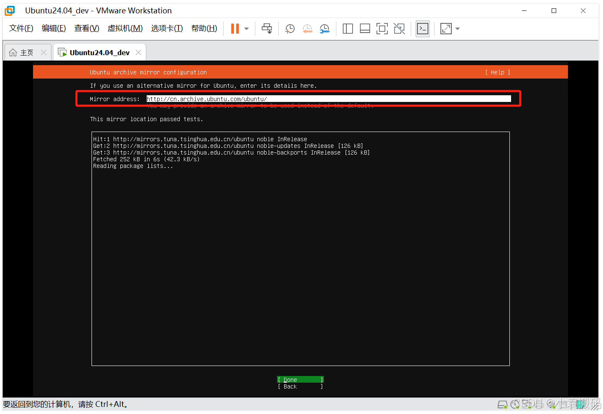This screenshot has width=603, height=414.
Task: Send Ctrl+Alt+Del to the VM
Action: 267,29
